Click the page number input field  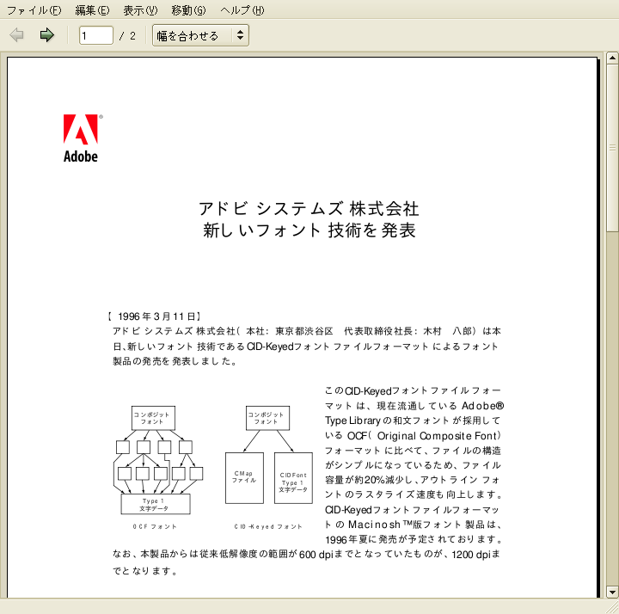tap(95, 35)
